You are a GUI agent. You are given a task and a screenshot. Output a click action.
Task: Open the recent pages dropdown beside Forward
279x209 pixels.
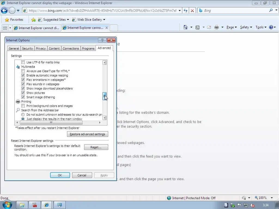tap(18, 11)
